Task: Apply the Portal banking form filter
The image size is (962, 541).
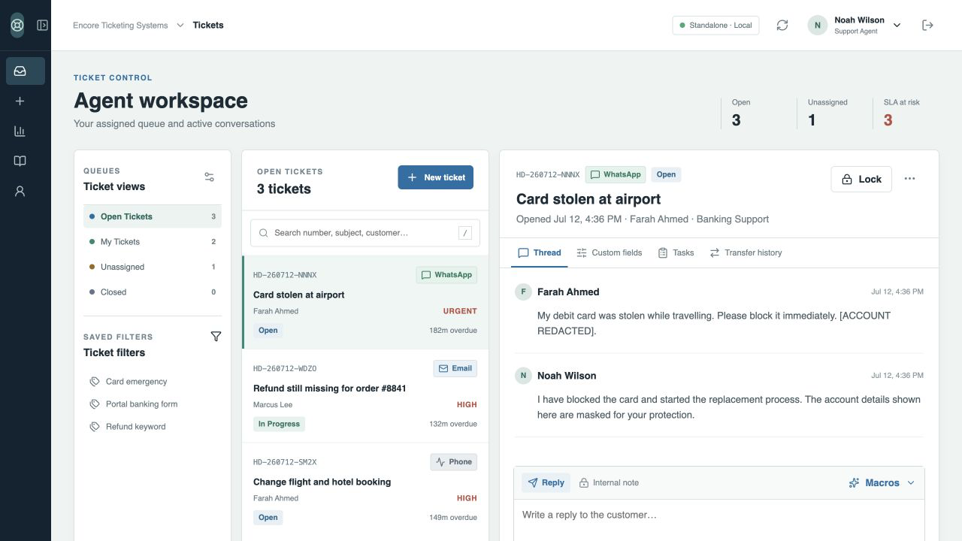Action: pos(153,404)
